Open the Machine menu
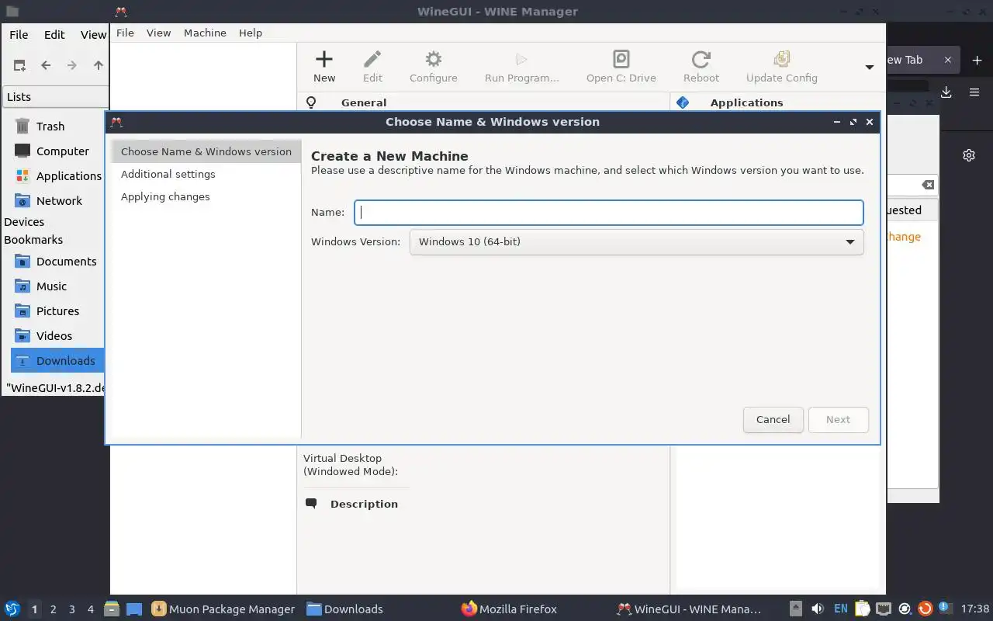This screenshot has height=621, width=993. pos(205,33)
